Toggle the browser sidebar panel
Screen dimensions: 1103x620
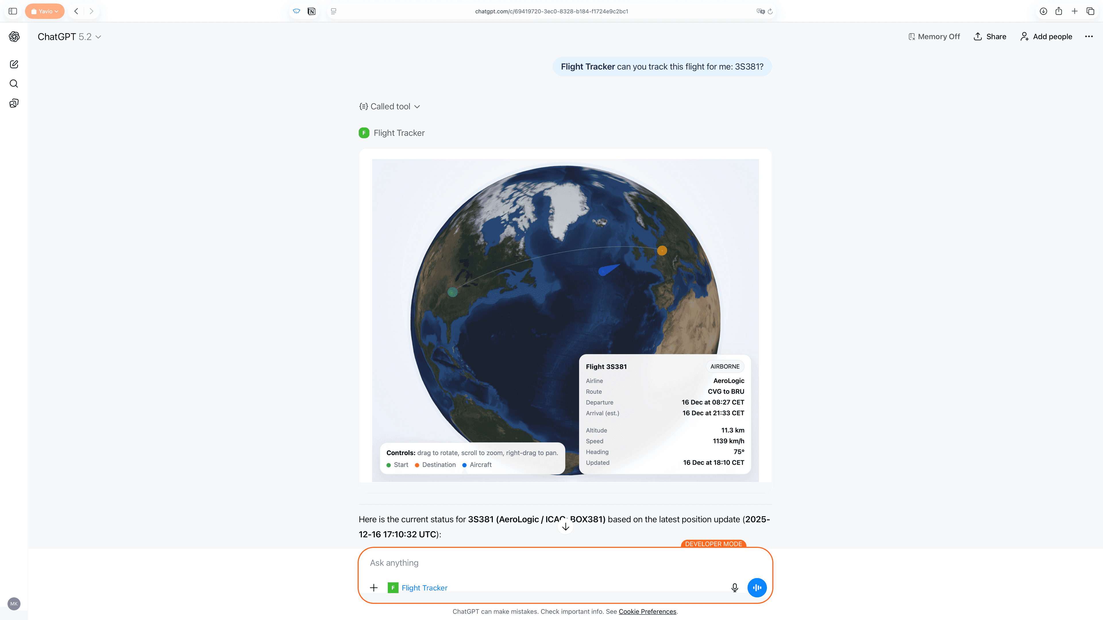click(x=12, y=11)
